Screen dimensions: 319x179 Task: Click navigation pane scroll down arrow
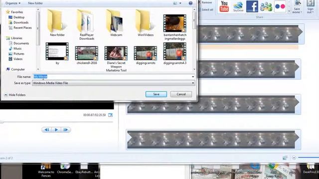pyautogui.click(x=38, y=69)
